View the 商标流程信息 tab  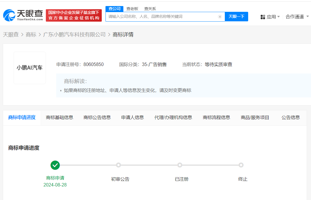[x=216, y=117]
